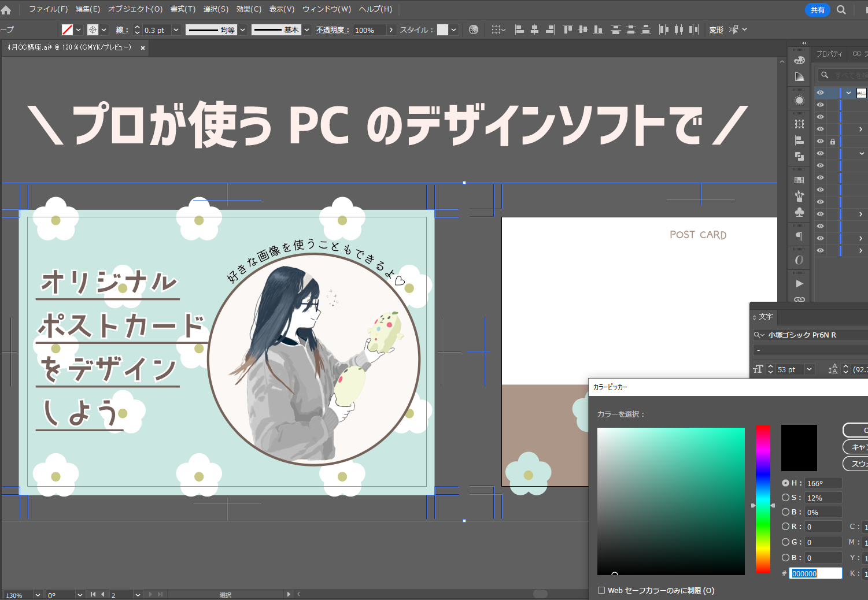Image resolution: width=868 pixels, height=600 pixels.
Task: Open the artboard number 2 dropdown
Action: pyautogui.click(x=138, y=595)
